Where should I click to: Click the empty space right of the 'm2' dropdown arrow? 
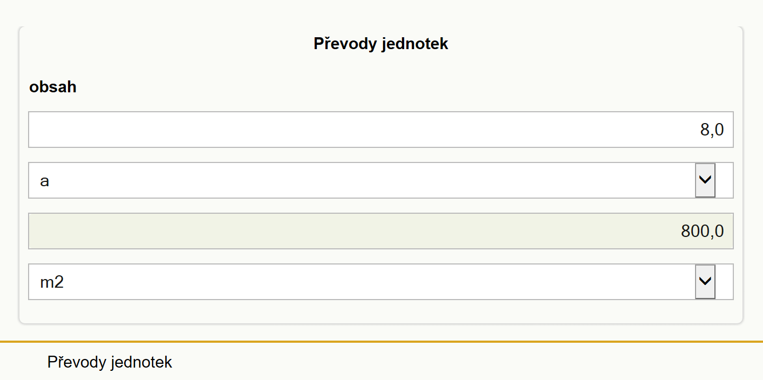click(x=724, y=282)
